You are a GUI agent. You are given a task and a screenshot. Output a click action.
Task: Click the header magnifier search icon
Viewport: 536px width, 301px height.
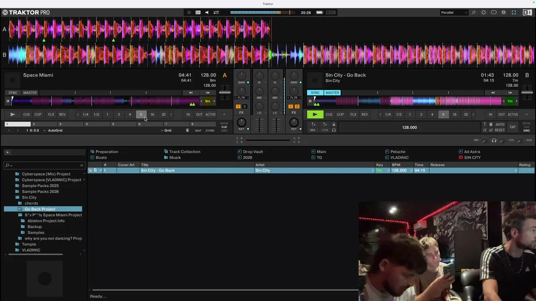click(x=474, y=13)
